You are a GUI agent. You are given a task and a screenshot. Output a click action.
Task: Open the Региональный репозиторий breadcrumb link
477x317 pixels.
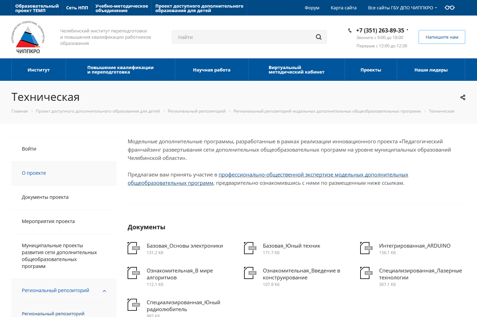tap(197, 111)
